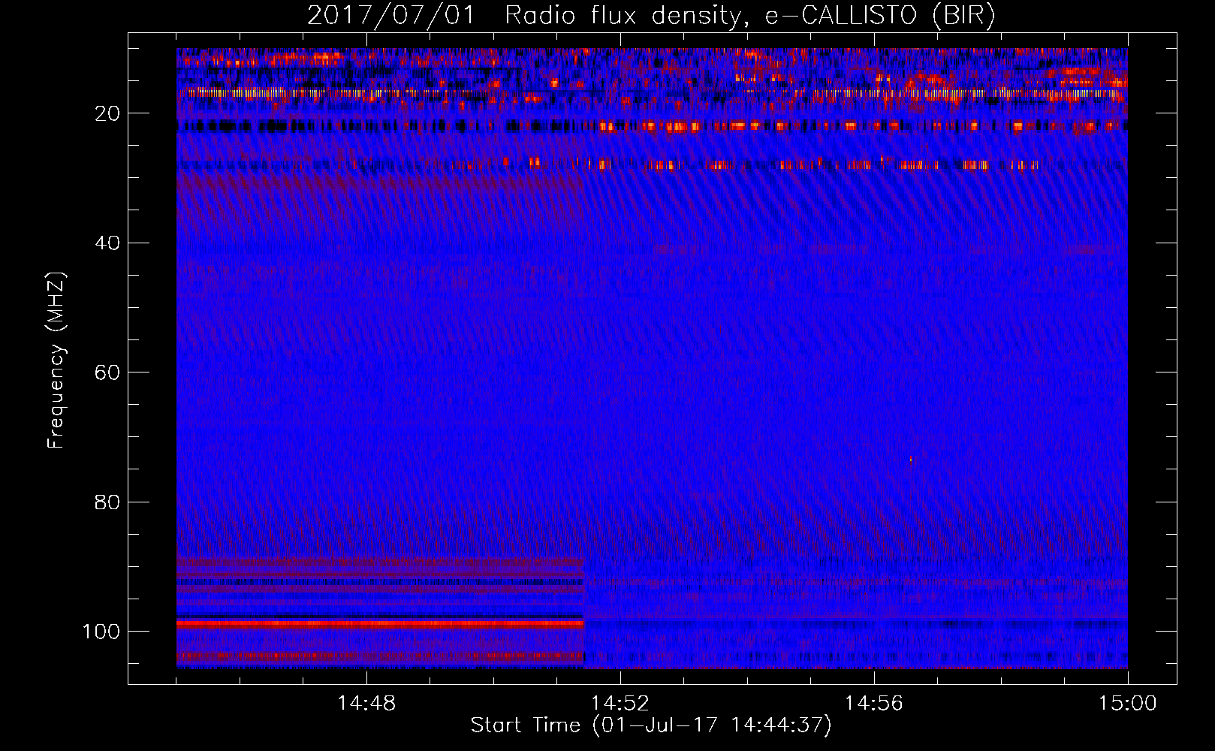Click the 15:00 time tick label

(x=1128, y=704)
